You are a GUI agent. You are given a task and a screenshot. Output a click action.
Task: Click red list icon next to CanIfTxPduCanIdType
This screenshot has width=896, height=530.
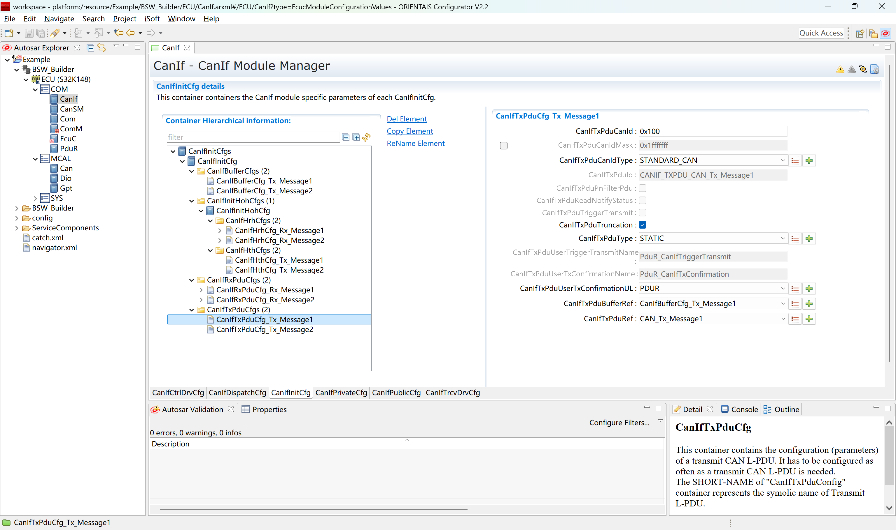click(795, 161)
